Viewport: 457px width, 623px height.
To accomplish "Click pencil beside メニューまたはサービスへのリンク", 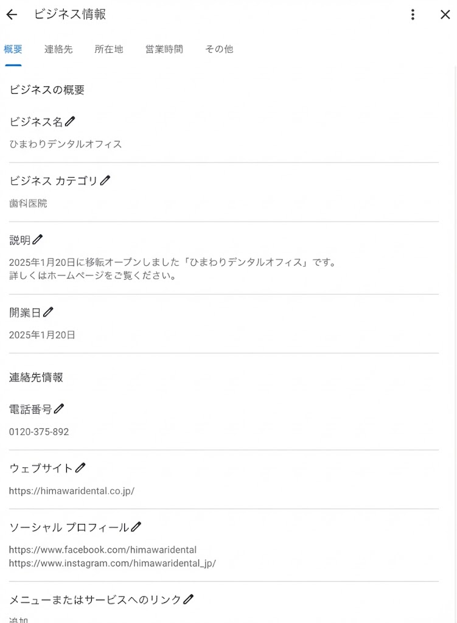I will click(x=189, y=599).
